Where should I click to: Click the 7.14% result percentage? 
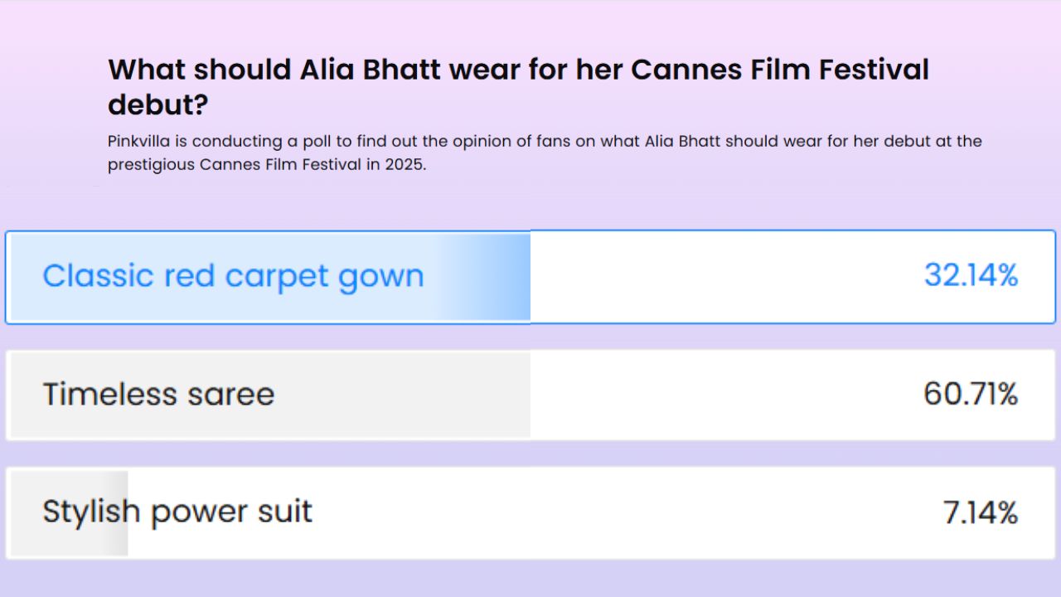coord(981,513)
